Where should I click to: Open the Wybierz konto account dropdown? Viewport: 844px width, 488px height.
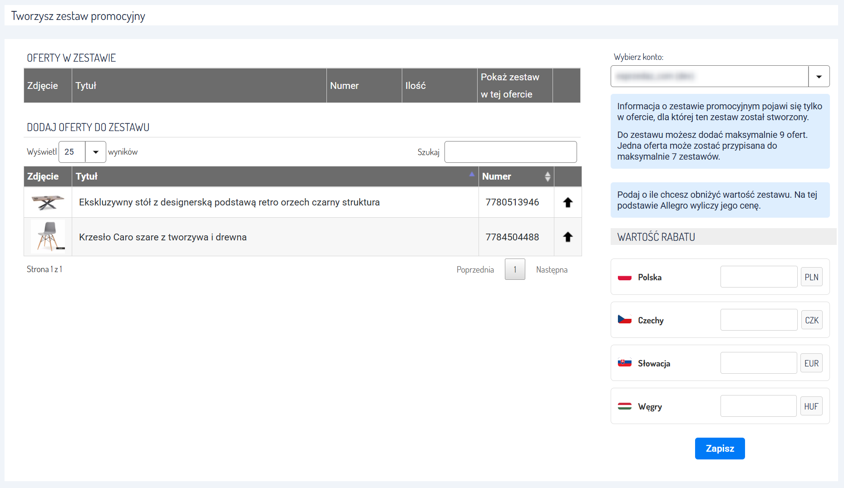[819, 76]
